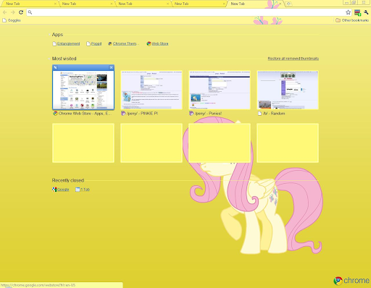Open a new tab with the plus button
Screen dimensions: 371x288
[x=288, y=4]
